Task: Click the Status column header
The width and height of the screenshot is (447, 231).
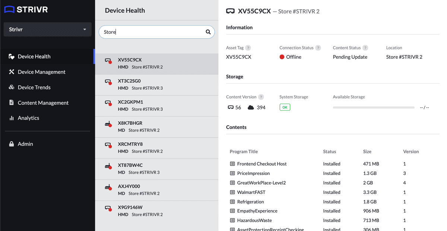Action: pyautogui.click(x=330, y=152)
